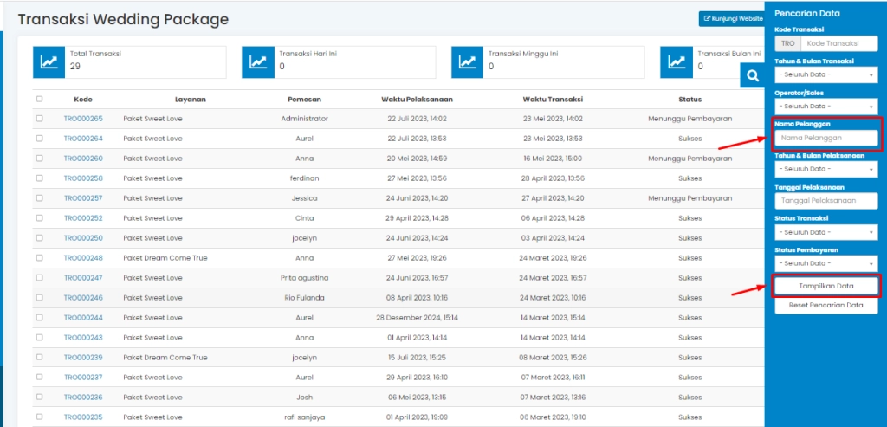Open the Kunjungi Website button
Image resolution: width=887 pixels, height=427 pixels.
pyautogui.click(x=732, y=18)
